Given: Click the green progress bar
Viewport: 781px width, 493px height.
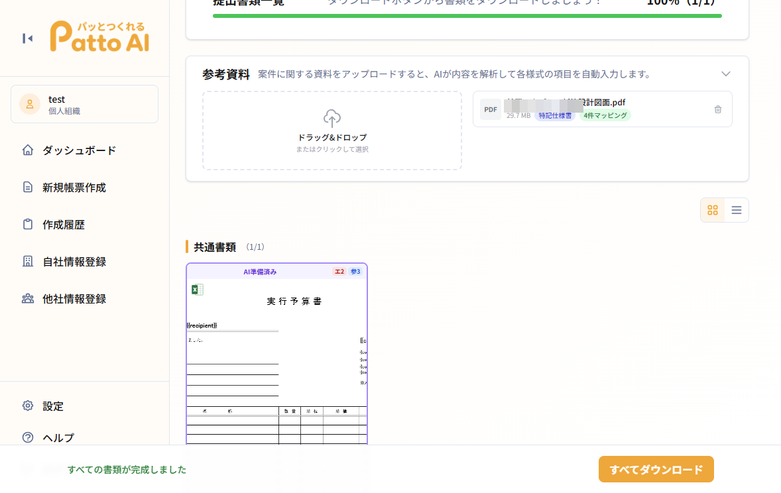Looking at the screenshot, I should click(467, 16).
